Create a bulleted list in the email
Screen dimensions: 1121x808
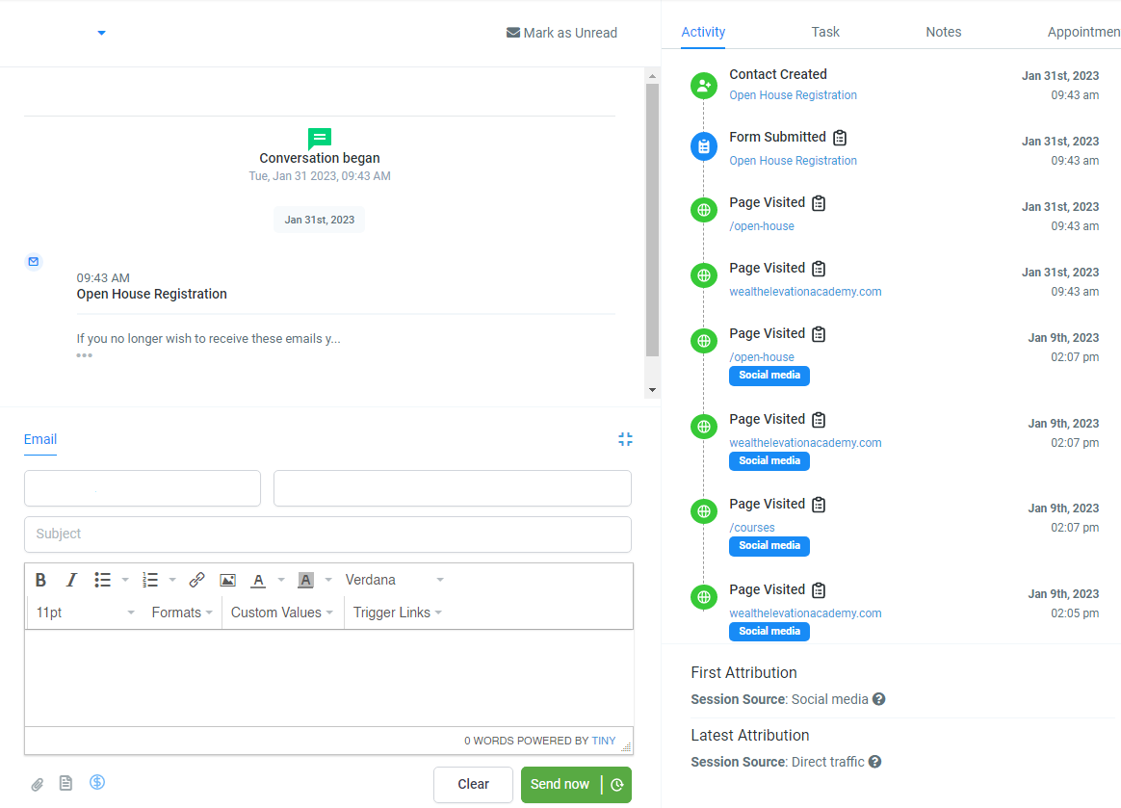pyautogui.click(x=102, y=579)
